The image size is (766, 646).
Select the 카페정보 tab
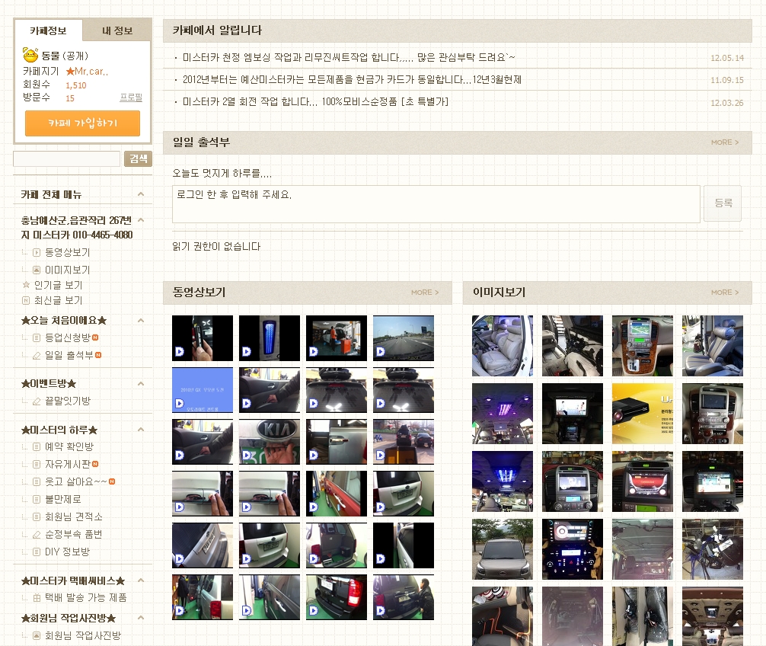pyautogui.click(x=48, y=30)
